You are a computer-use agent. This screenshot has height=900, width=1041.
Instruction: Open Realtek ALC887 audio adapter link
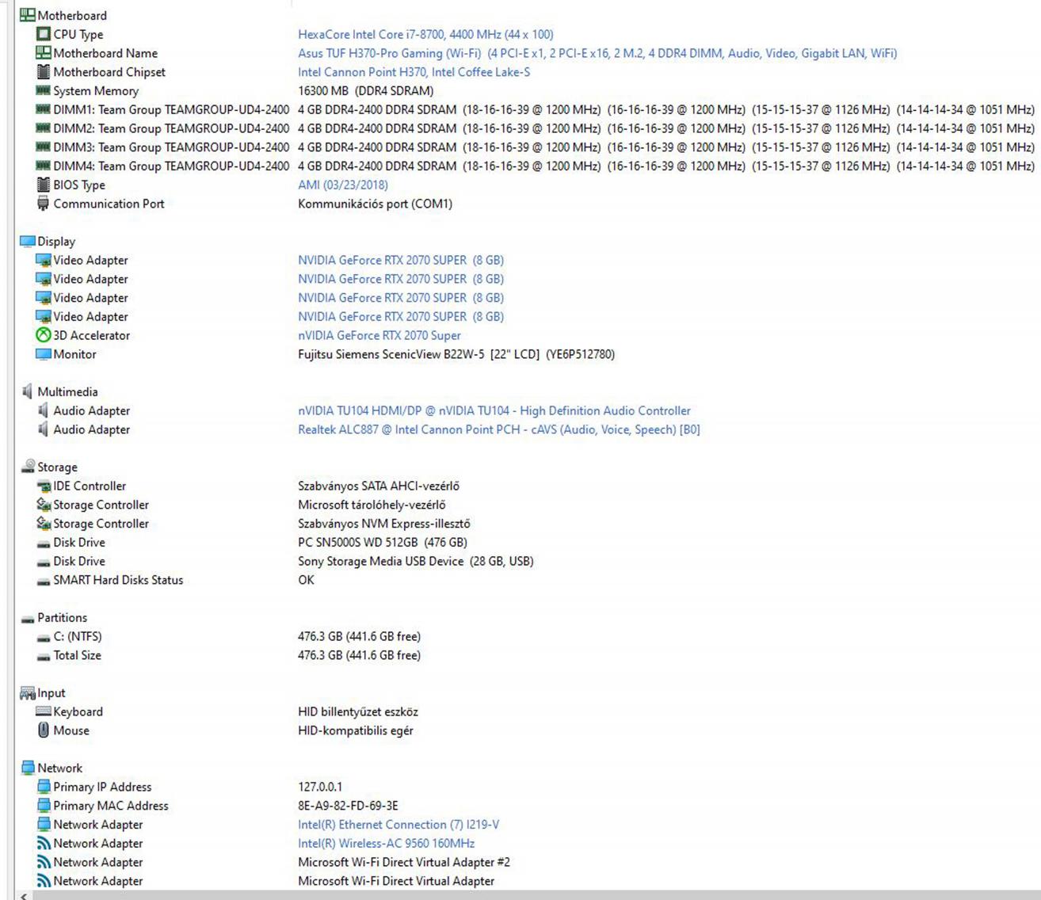pos(498,429)
